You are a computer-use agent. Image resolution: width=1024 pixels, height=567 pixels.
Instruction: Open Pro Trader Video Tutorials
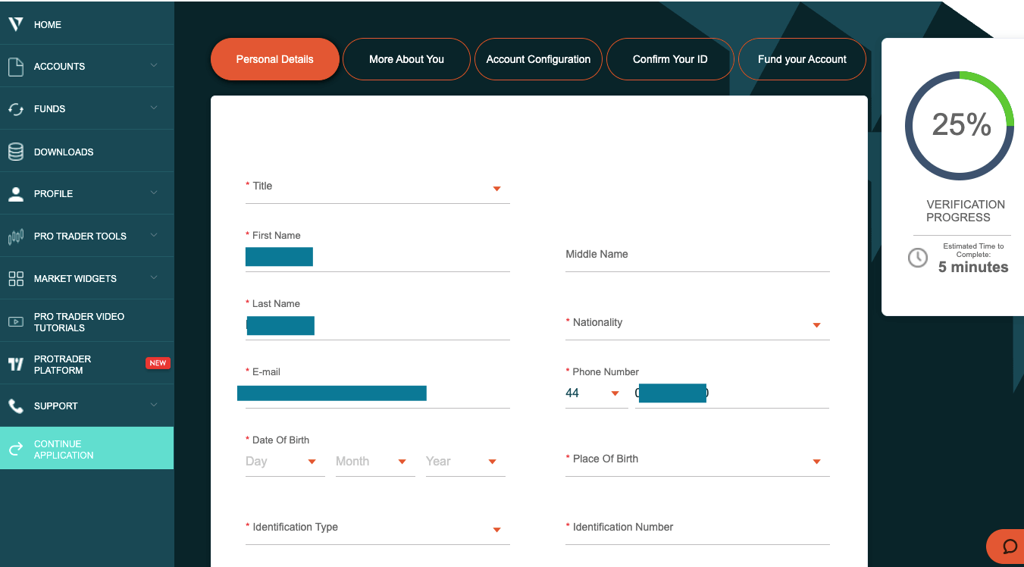(86, 321)
